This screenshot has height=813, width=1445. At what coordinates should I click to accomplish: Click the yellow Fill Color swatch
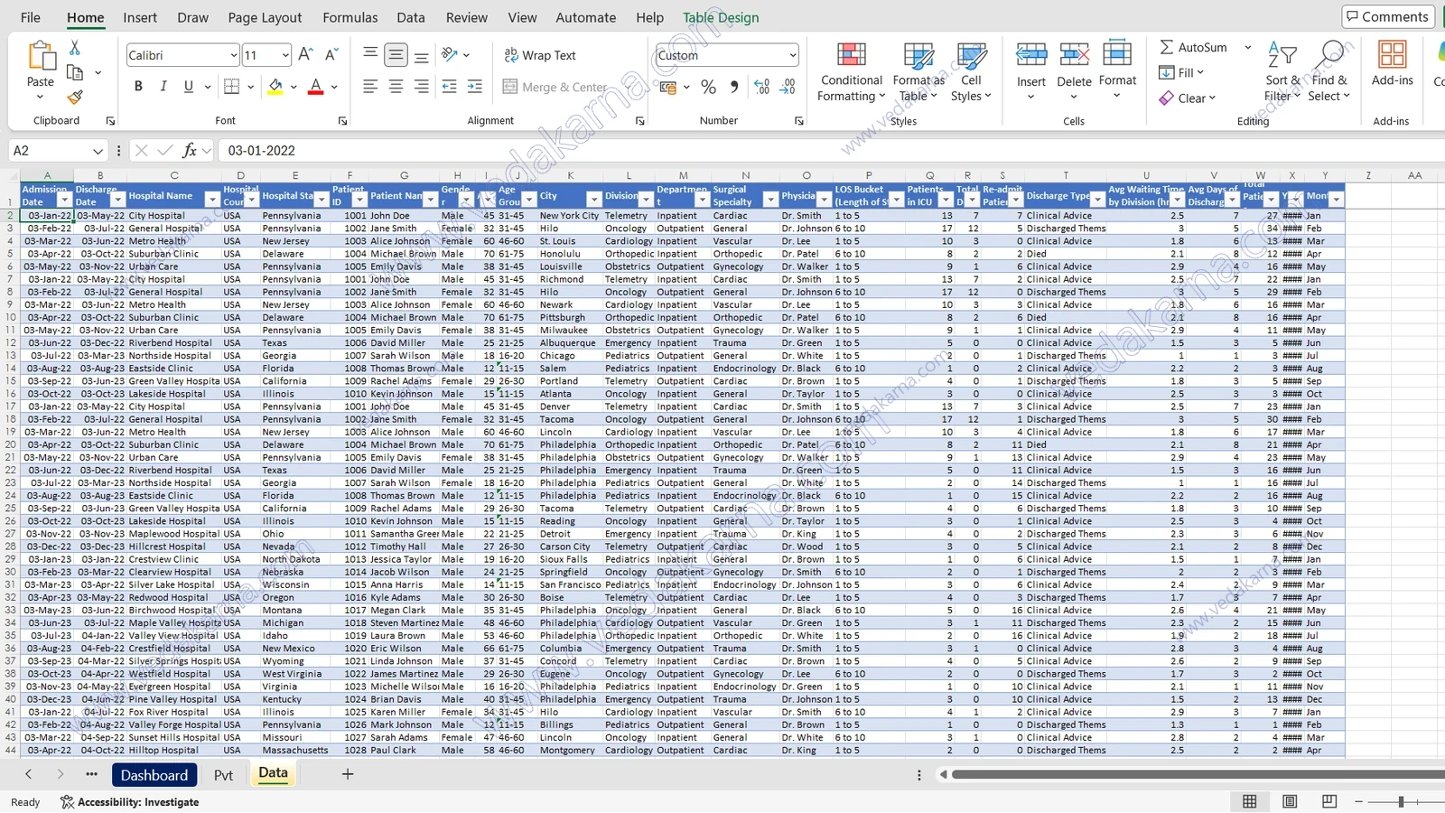click(x=275, y=87)
